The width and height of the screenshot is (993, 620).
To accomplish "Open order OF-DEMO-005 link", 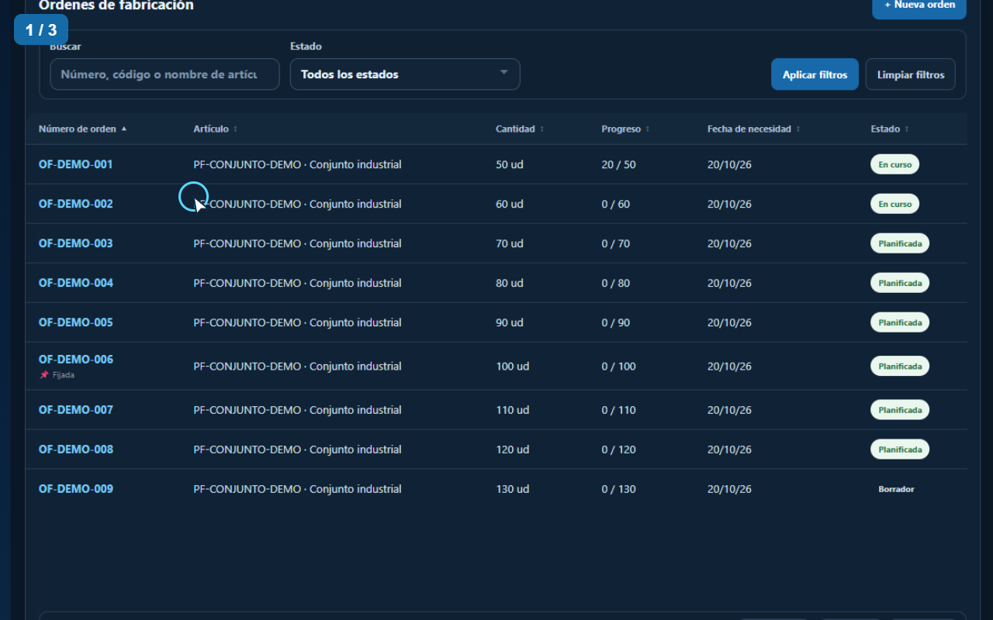I will click(x=76, y=322).
